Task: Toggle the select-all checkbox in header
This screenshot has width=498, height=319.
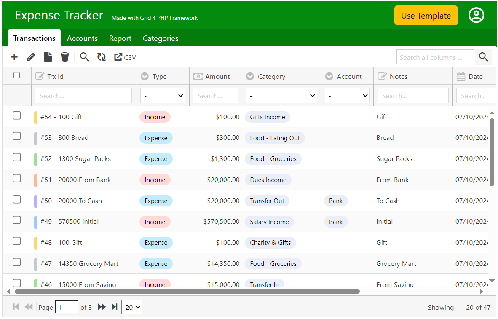Action: click(17, 75)
